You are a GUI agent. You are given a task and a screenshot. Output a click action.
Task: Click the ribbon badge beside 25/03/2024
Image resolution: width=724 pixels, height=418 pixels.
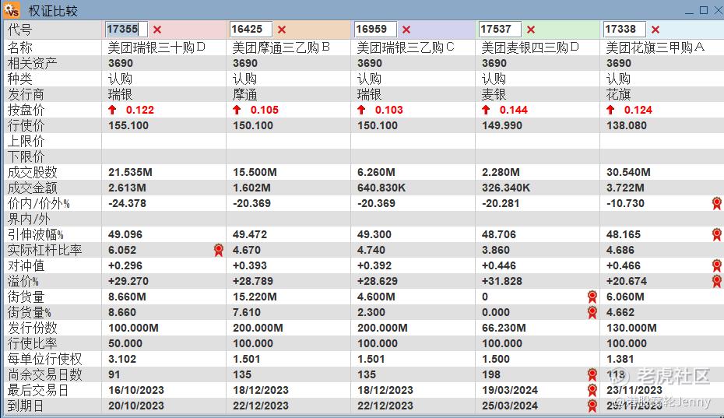point(592,406)
